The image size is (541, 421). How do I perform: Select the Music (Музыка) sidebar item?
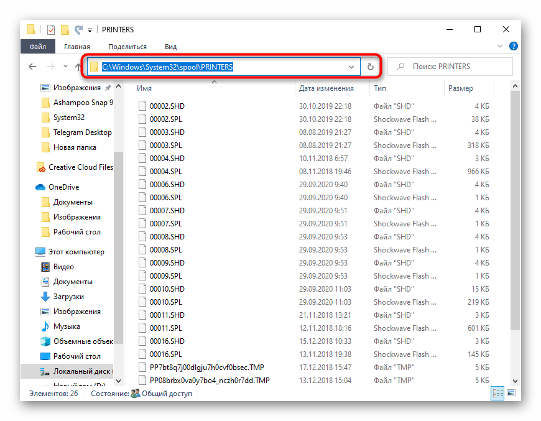(67, 326)
